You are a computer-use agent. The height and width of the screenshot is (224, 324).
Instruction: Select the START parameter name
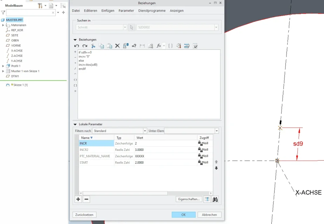[x=84, y=162]
